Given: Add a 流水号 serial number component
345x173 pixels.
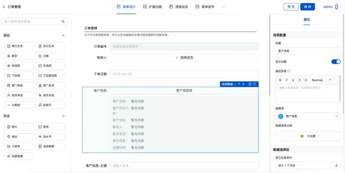Looking at the screenshot, I should [x=50, y=137].
